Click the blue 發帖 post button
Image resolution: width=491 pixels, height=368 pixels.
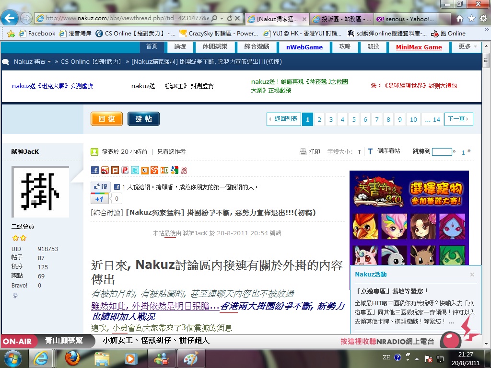tap(143, 119)
